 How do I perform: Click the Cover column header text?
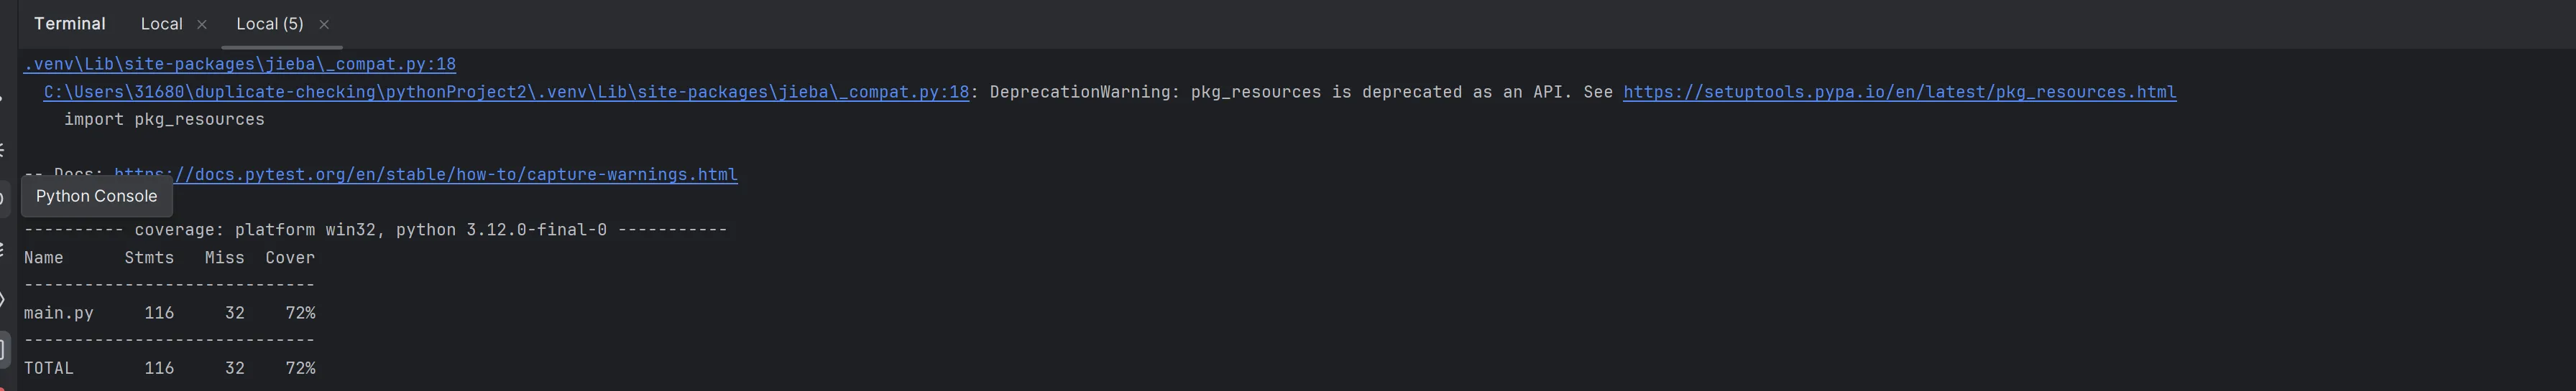pos(290,258)
